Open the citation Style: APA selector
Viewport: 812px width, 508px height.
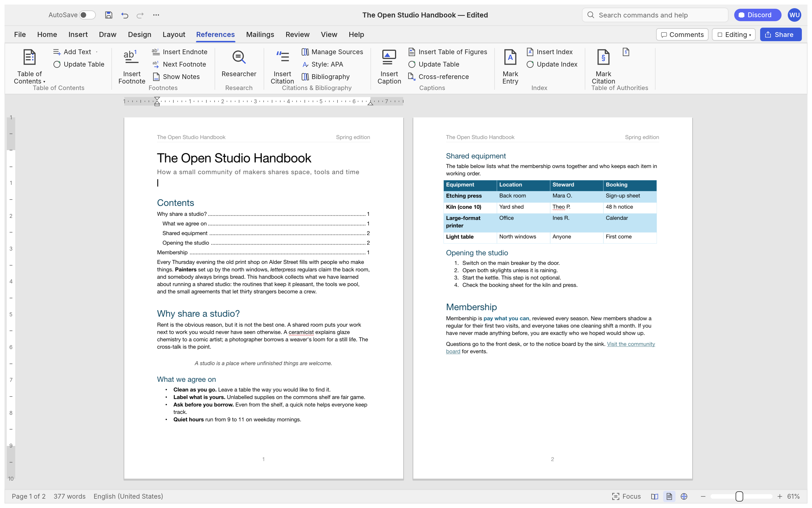pyautogui.click(x=323, y=64)
